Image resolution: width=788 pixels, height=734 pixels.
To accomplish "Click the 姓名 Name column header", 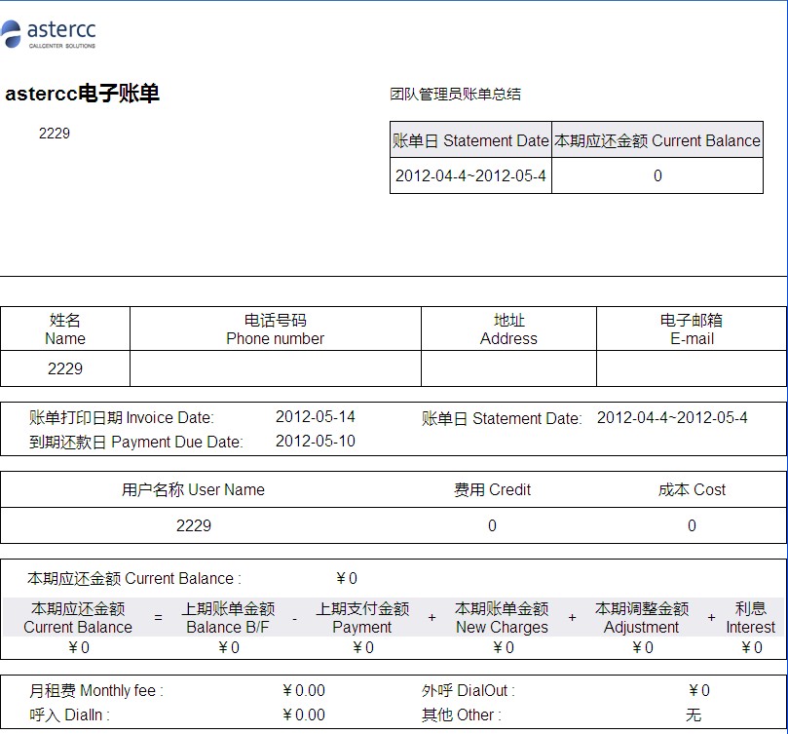I will (x=65, y=329).
